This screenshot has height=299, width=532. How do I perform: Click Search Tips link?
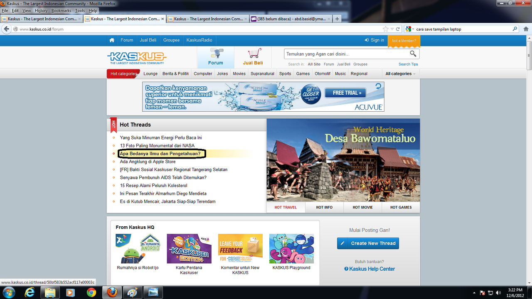tap(408, 64)
